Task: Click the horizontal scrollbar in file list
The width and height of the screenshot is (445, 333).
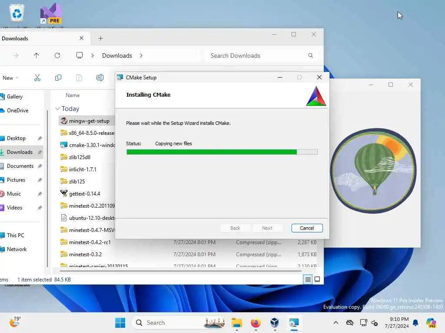Action: coord(180,271)
